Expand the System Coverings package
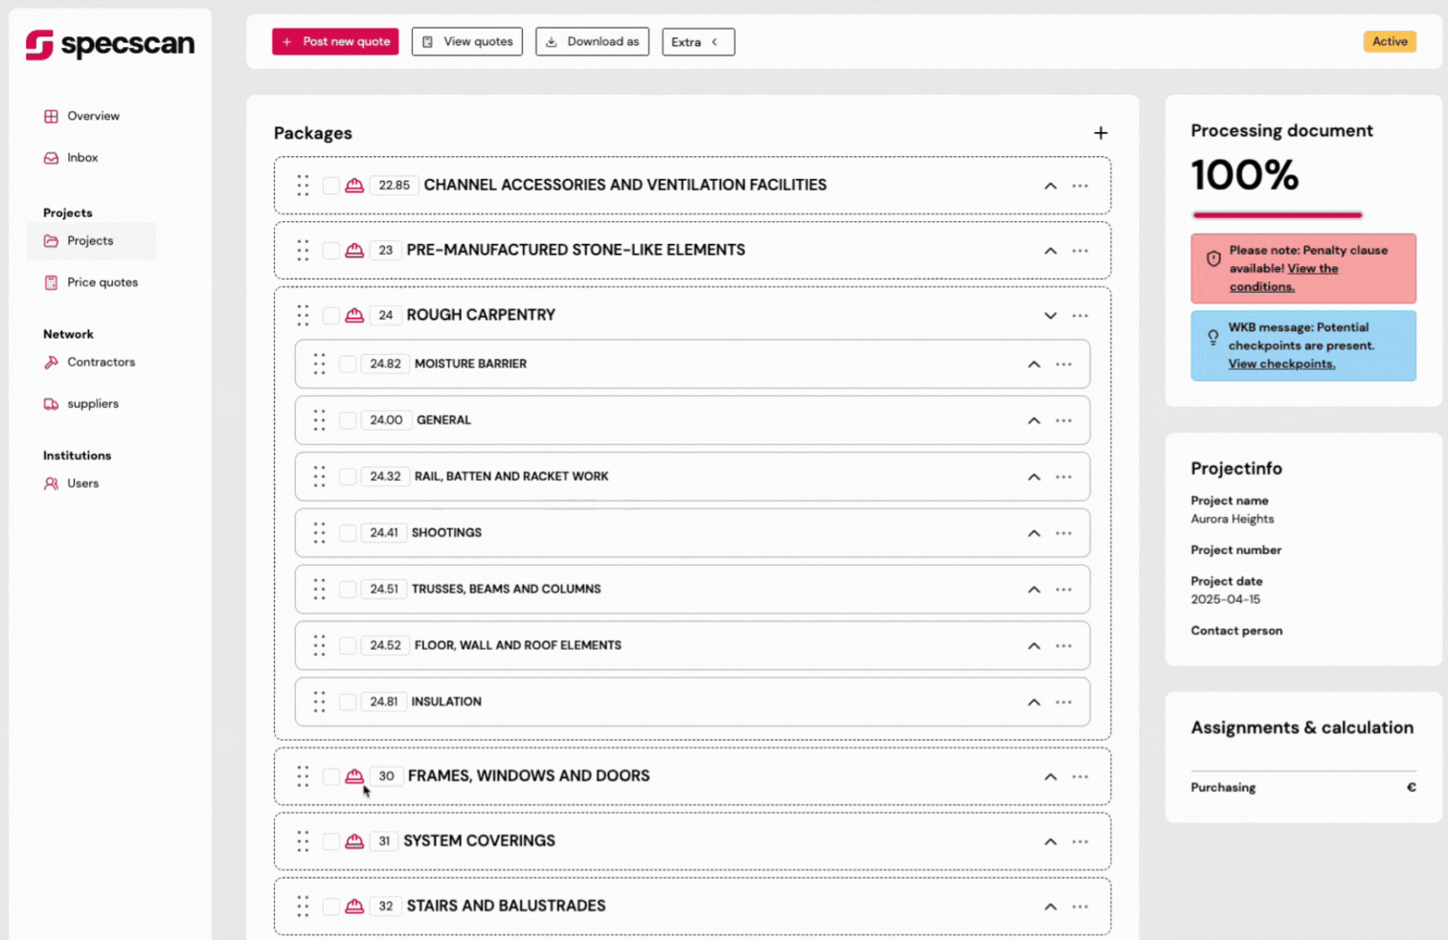The image size is (1448, 940). pyautogui.click(x=1051, y=842)
